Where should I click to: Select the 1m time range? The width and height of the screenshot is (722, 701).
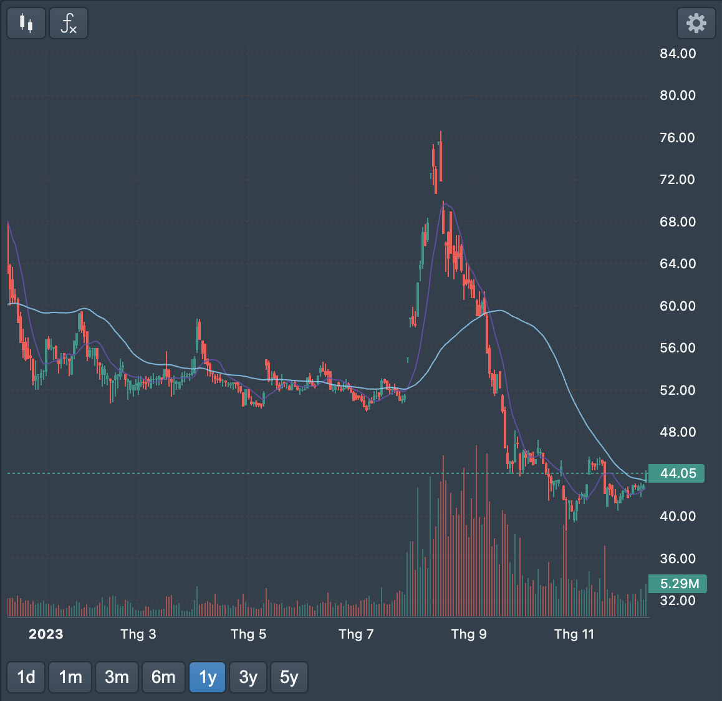pyautogui.click(x=70, y=677)
